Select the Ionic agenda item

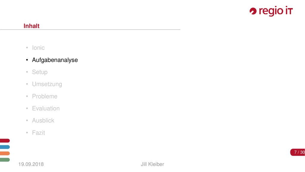click(38, 48)
